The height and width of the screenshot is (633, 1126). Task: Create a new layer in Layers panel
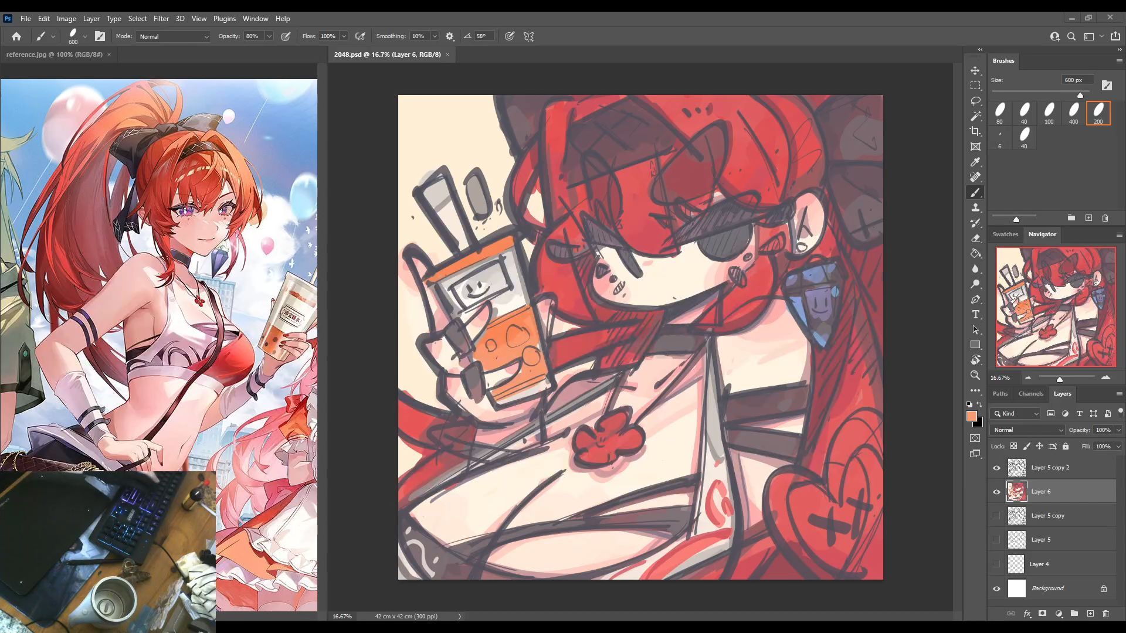pos(1090,614)
